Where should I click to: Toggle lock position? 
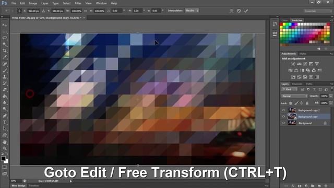click(x=302, y=103)
